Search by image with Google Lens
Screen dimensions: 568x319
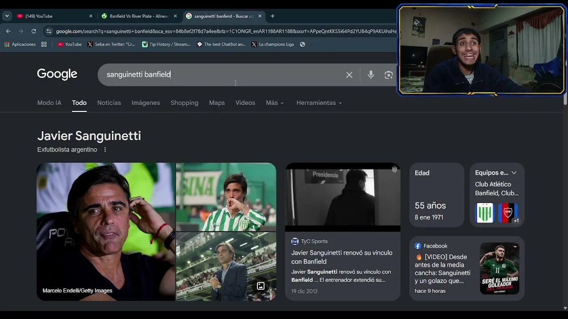click(x=389, y=75)
